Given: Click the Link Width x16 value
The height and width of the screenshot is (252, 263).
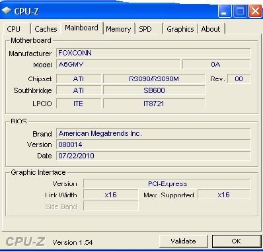Looking at the screenshot, I should (111, 195).
